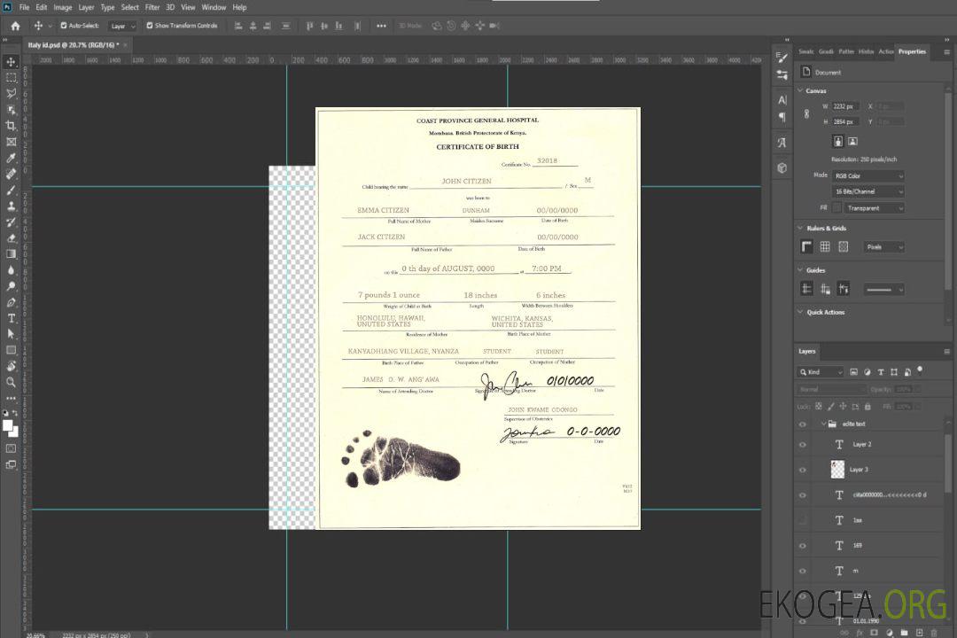957x638 pixels.
Task: Select the Crop tool
Action: [x=11, y=125]
